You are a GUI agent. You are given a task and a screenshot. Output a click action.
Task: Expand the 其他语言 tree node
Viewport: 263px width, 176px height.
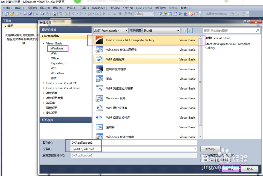(x=44, y=93)
